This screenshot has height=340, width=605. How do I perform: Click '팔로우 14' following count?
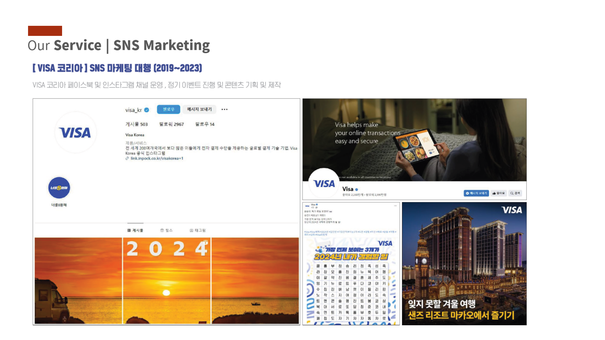tap(205, 124)
